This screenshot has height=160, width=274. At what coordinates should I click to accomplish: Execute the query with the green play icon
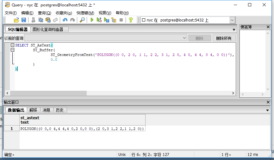[x=92, y=20]
